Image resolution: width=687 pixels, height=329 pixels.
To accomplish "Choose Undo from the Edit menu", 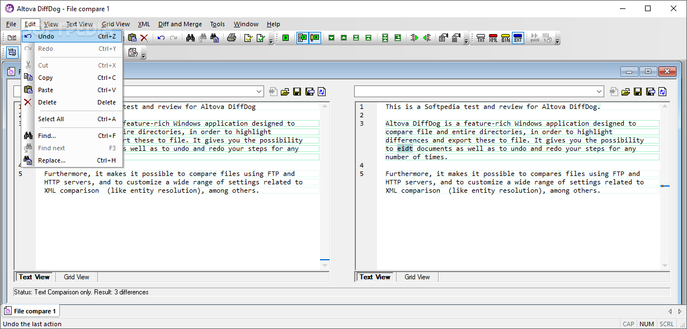I will [x=72, y=36].
